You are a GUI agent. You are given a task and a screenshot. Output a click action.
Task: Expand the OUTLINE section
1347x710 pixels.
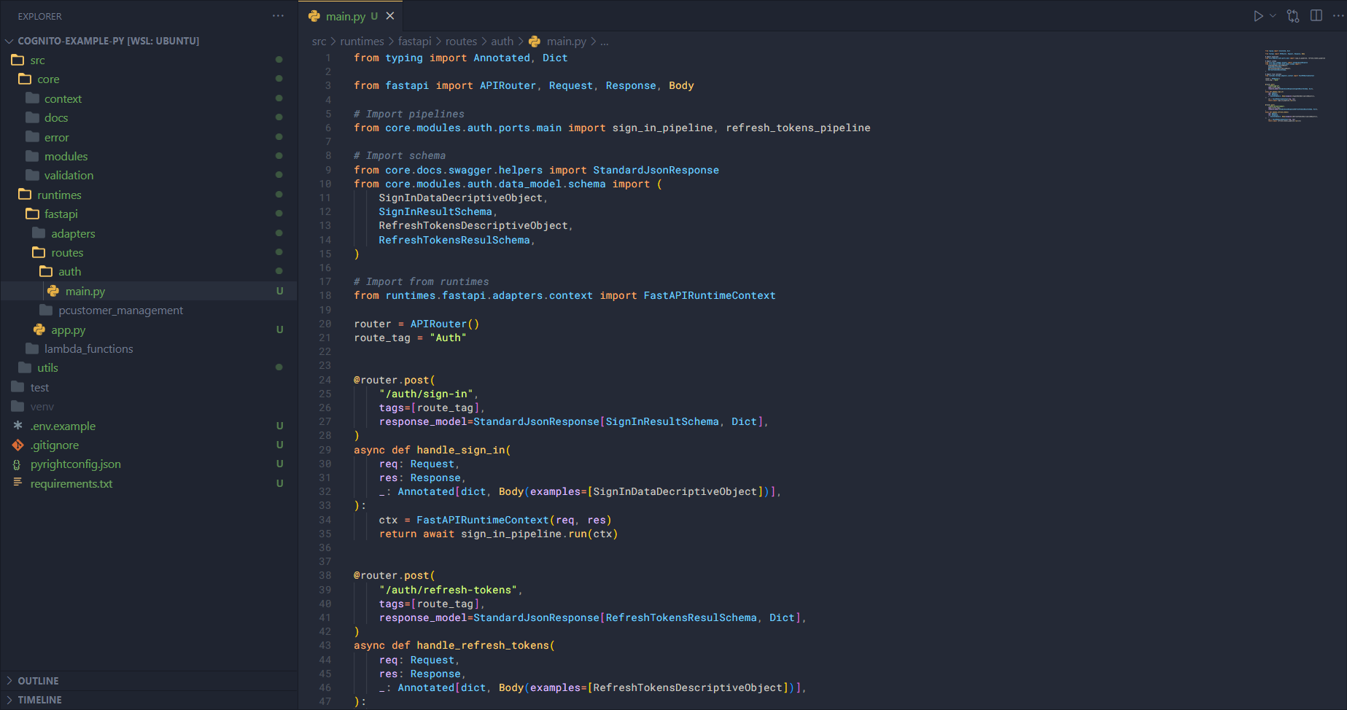pyautogui.click(x=38, y=681)
